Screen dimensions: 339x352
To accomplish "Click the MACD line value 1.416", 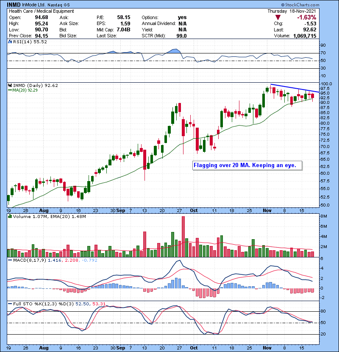I will click(x=55, y=260).
